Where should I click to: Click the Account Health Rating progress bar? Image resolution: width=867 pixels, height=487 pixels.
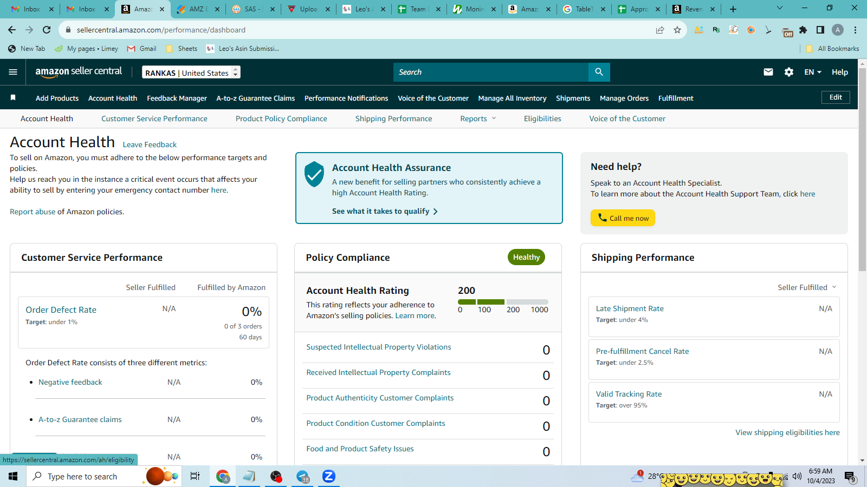pyautogui.click(x=503, y=302)
